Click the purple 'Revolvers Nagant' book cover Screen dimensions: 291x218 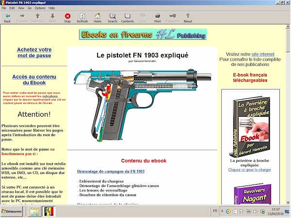click(252, 194)
